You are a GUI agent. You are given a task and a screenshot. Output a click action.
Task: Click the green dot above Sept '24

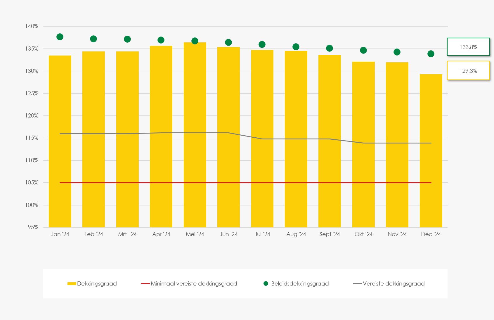(x=330, y=48)
